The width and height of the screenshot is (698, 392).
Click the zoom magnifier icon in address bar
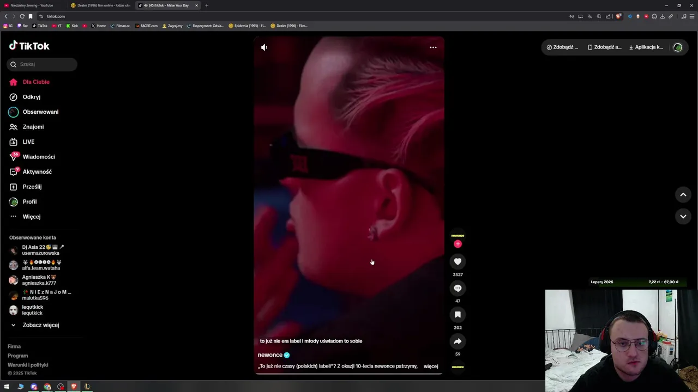click(599, 16)
